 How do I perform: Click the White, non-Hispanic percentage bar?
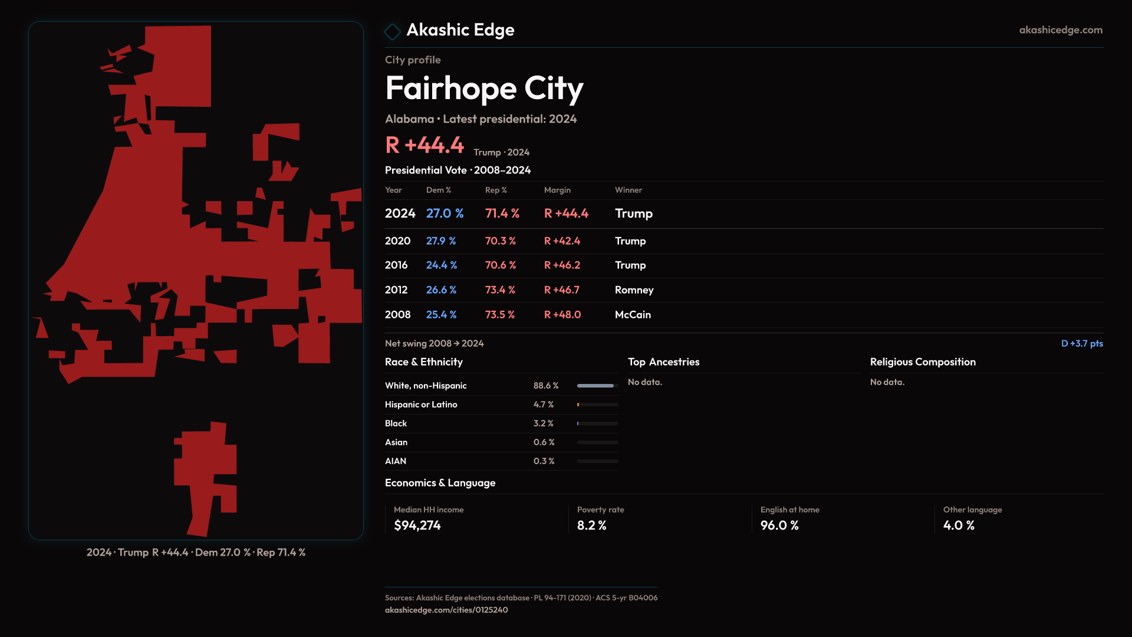[x=597, y=386]
